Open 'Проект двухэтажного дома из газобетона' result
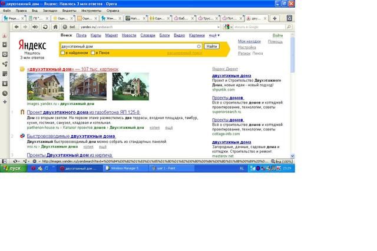The width and height of the screenshot is (377, 251). pyautogui.click(x=84, y=112)
